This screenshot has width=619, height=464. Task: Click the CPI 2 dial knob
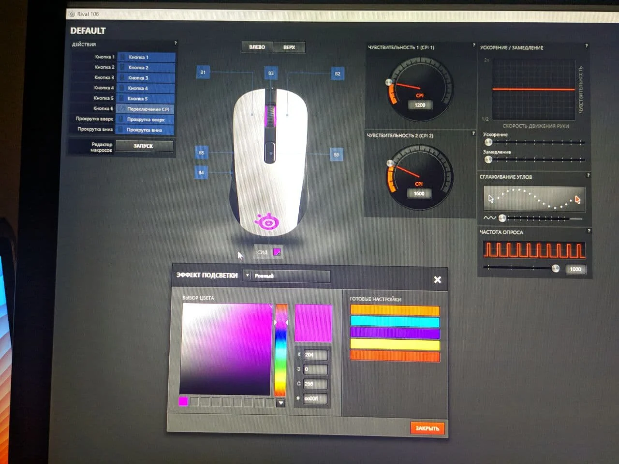390,163
